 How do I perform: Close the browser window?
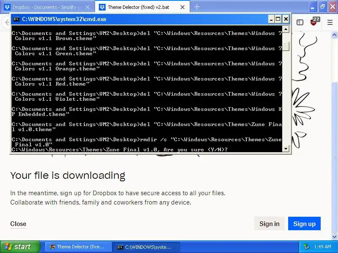point(333,7)
